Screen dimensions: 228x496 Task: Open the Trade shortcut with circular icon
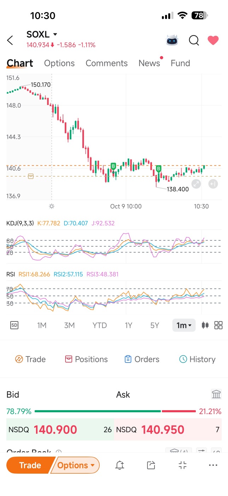[x=30, y=359]
